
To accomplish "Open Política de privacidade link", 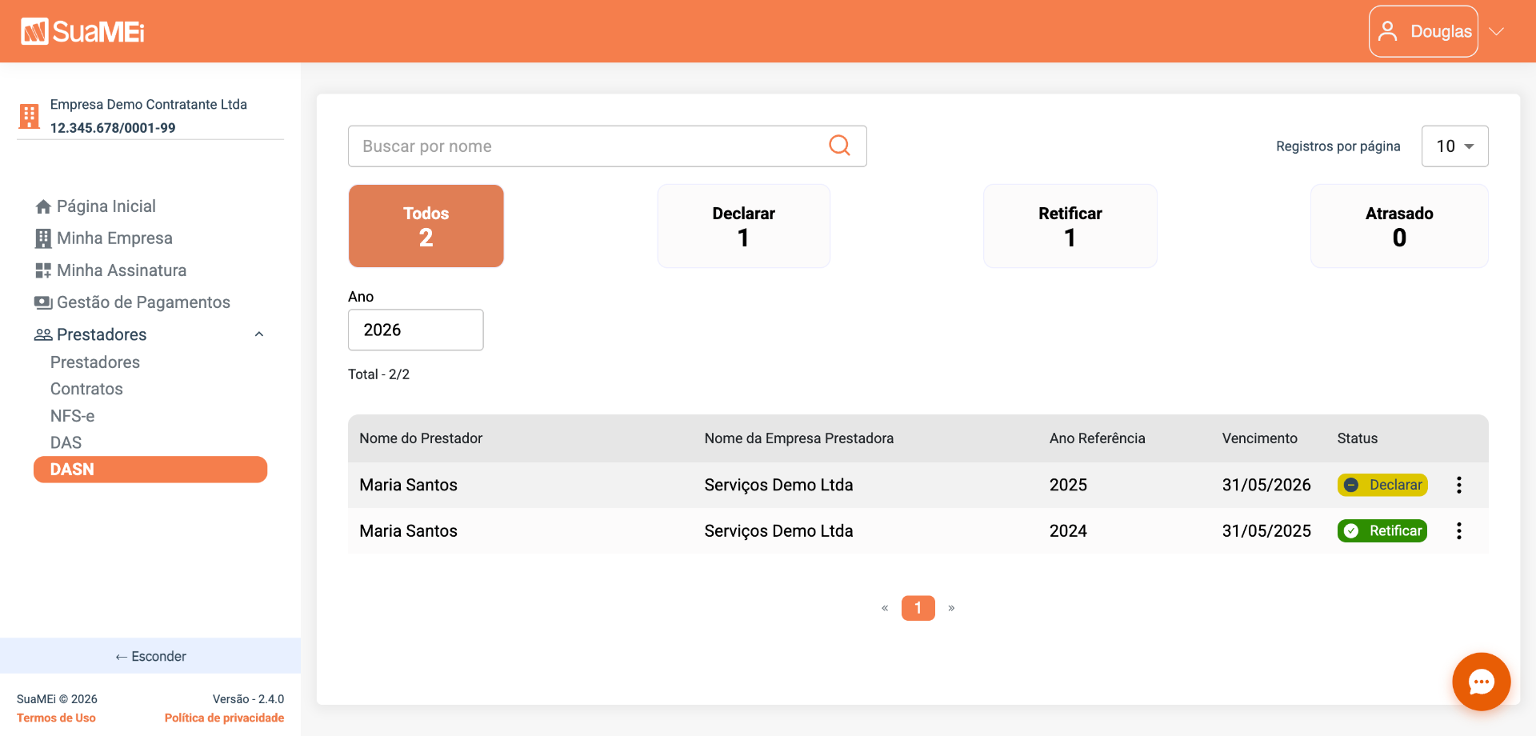I will (x=224, y=718).
